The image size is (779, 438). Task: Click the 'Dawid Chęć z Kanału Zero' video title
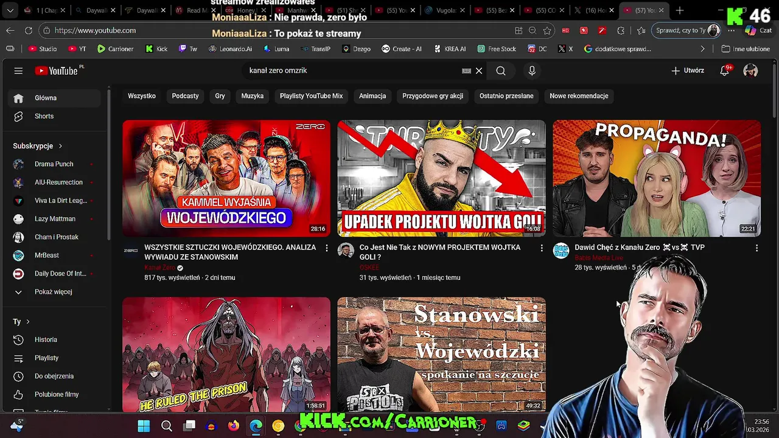[640, 248]
